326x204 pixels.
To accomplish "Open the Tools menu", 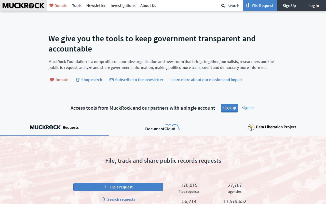I will coord(77,6).
